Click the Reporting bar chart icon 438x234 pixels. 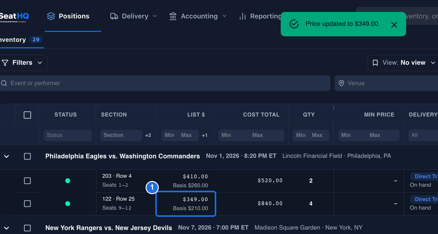tap(243, 16)
